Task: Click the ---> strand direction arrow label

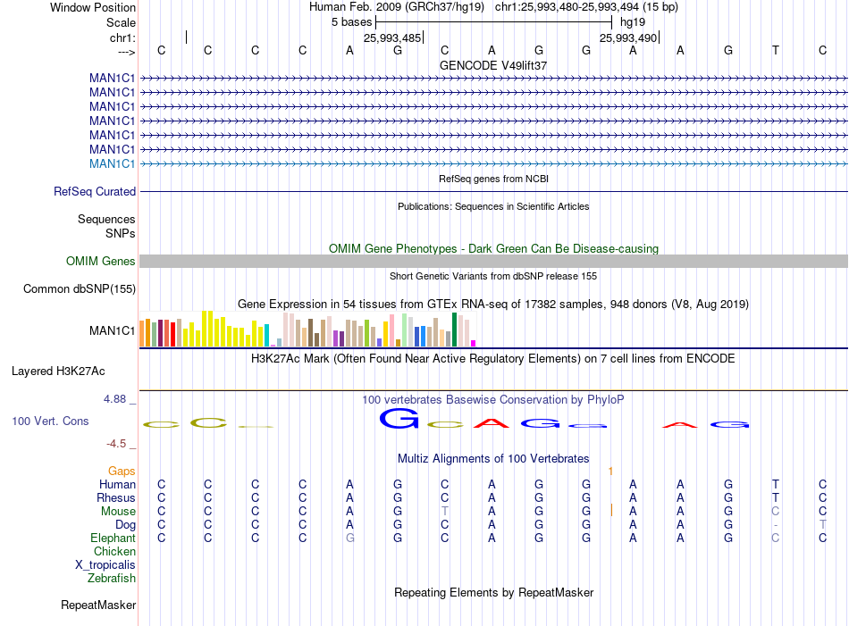Action: 126,52
